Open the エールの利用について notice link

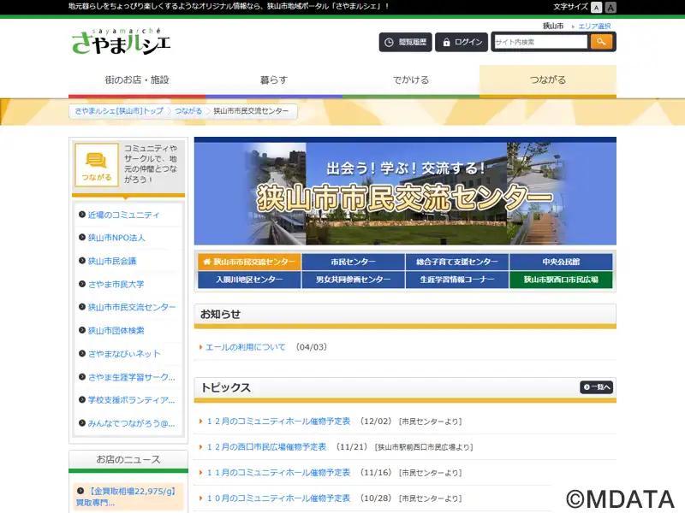pos(246,347)
